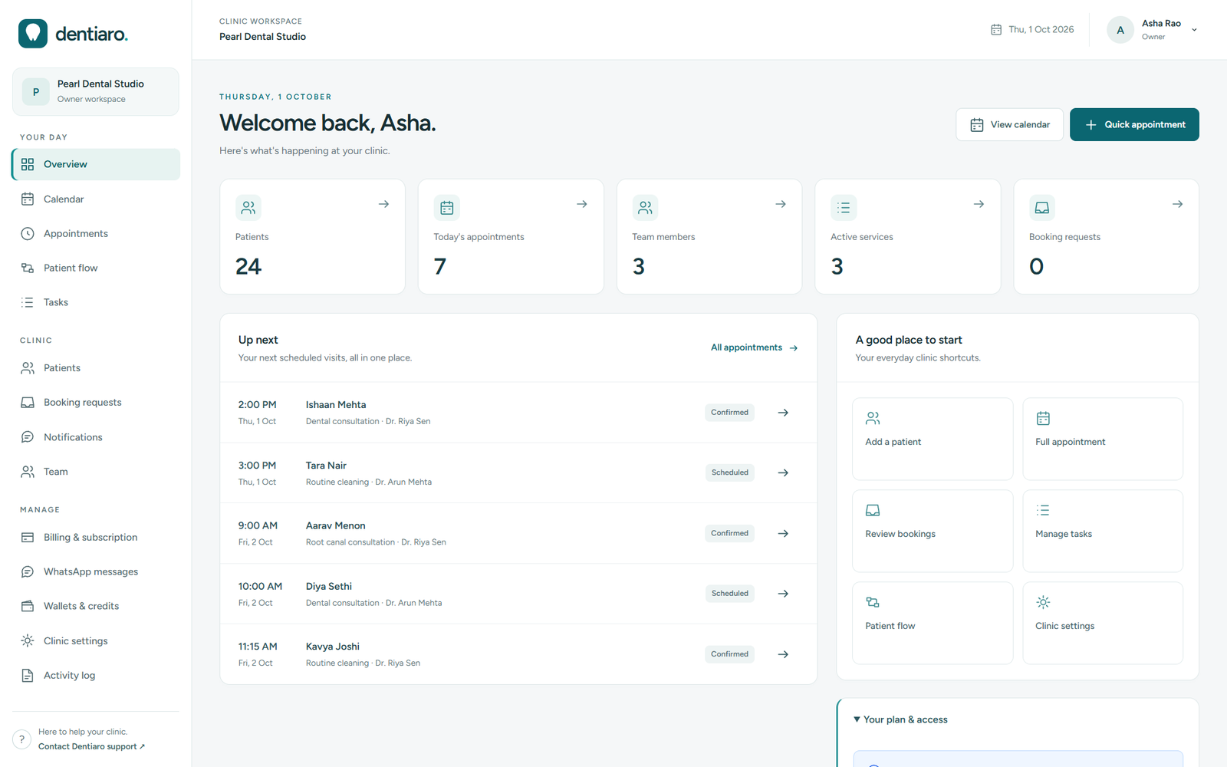Image resolution: width=1227 pixels, height=767 pixels.
Task: Open Pearl Dental Studio workspace switcher
Action: click(x=96, y=91)
